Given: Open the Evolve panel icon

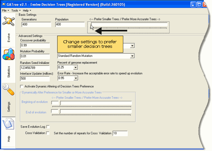Looking at the screenshot, I should (9, 21).
